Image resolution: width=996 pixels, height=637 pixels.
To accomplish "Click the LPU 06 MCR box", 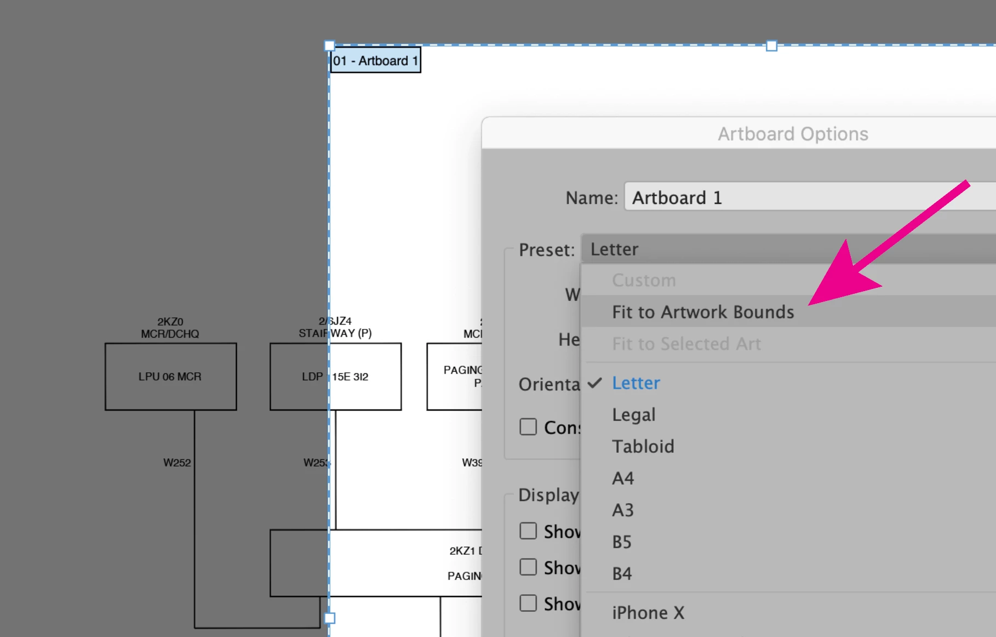I will coord(171,377).
